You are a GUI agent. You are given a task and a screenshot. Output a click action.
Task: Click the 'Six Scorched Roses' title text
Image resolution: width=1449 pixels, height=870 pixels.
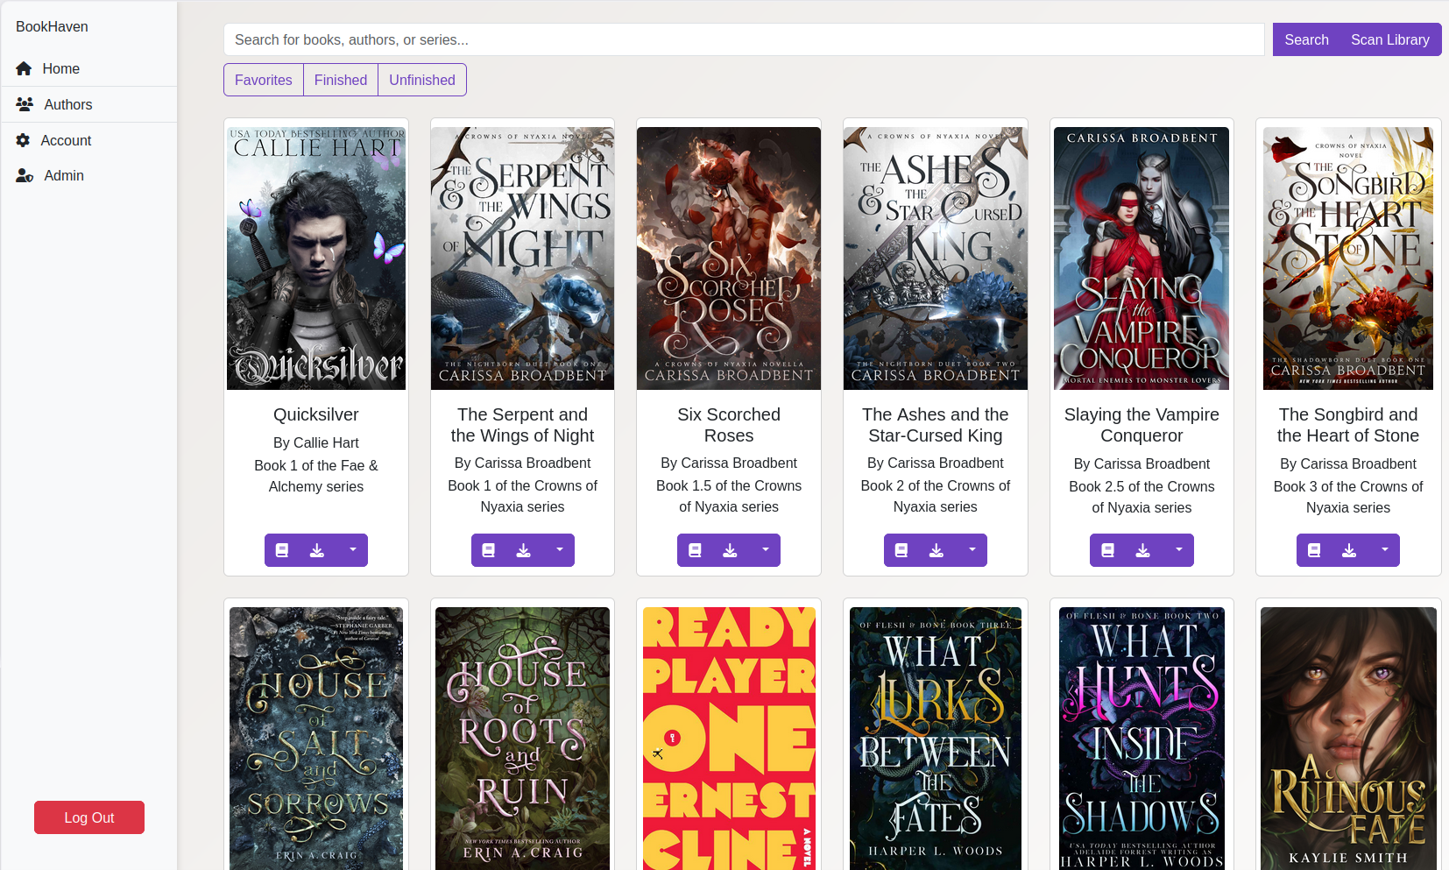(x=729, y=425)
